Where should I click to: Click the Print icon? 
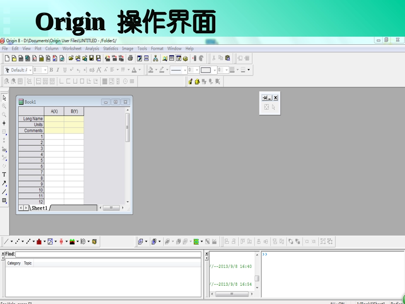pos(130,58)
